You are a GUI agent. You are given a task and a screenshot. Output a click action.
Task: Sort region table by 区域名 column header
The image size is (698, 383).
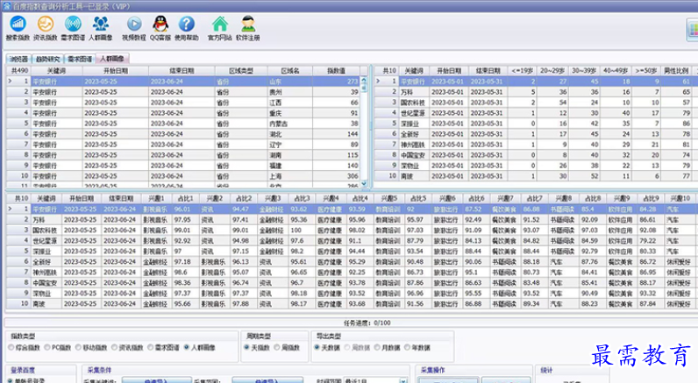290,71
